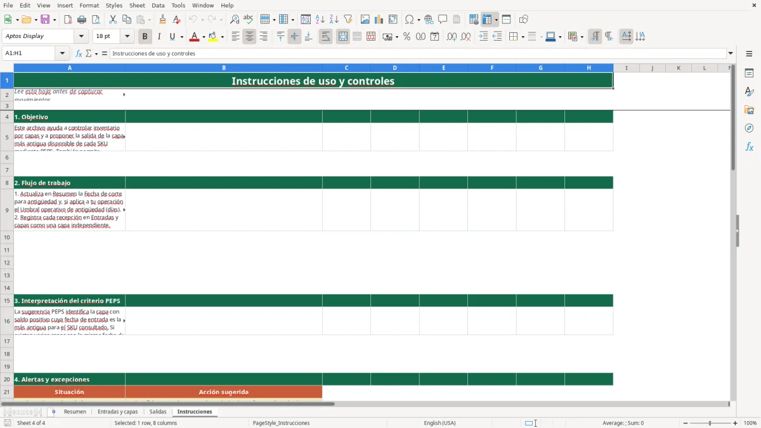The height and width of the screenshot is (428, 761).
Task: Toggle Center Vertically alignment
Action: pyautogui.click(x=294, y=37)
